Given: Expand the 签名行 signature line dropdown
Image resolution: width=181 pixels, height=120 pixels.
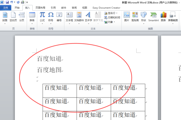Looking at the screenshot, I should click(x=117, y=13).
